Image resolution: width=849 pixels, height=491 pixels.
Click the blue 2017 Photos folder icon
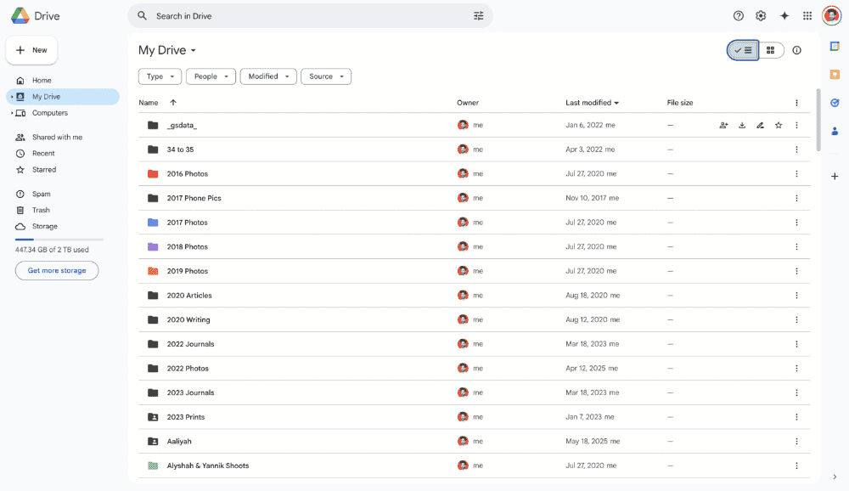[153, 223]
